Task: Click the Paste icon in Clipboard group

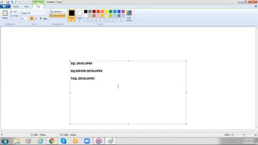Action: click(x=5, y=13)
